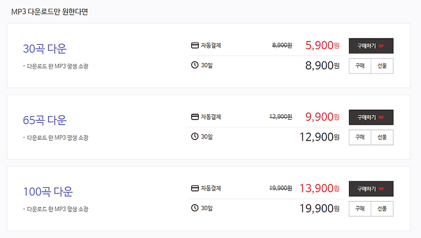Image resolution: width=421 pixels, height=238 pixels.
Task: Click red won icon on 100곡 구매하기 button
Action: click(x=381, y=189)
